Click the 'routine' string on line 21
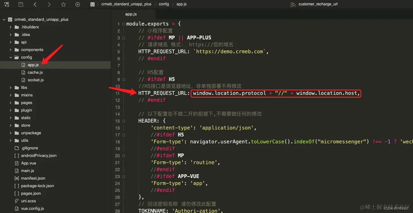413x213 pixels. (204, 163)
